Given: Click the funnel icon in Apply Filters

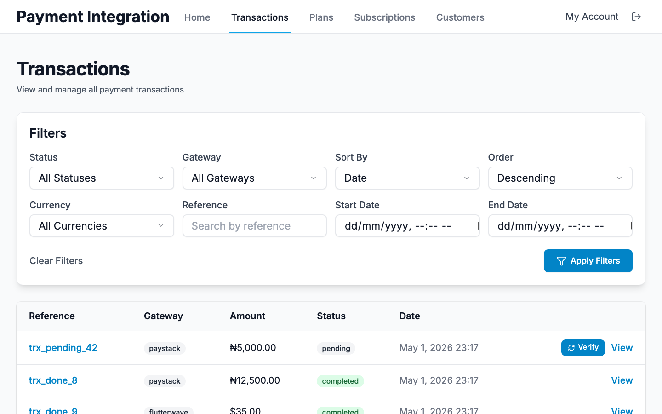Looking at the screenshot, I should pos(561,261).
